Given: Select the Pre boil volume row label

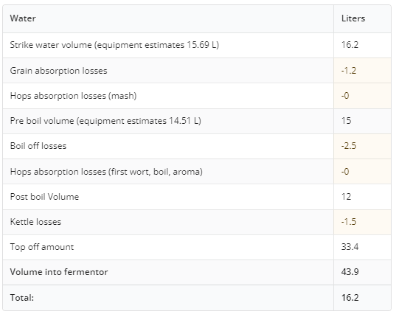Looking at the screenshot, I should 105,121.
